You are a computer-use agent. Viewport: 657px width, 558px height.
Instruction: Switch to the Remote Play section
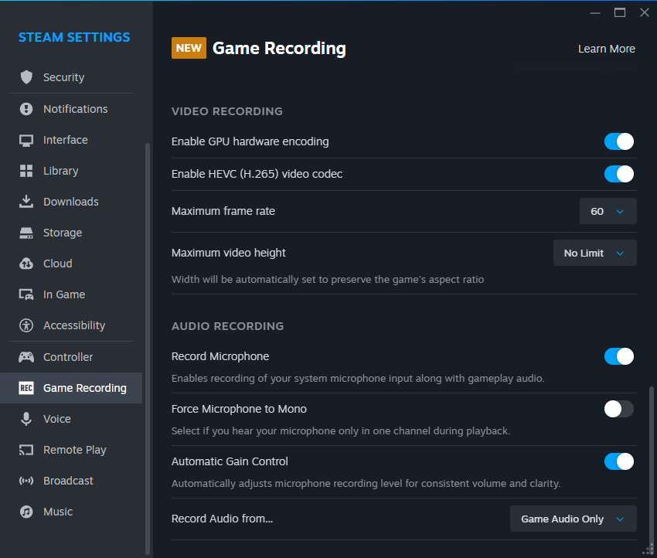pyautogui.click(x=74, y=450)
